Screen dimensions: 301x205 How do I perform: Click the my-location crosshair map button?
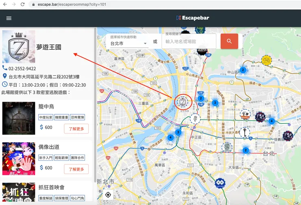(108, 195)
